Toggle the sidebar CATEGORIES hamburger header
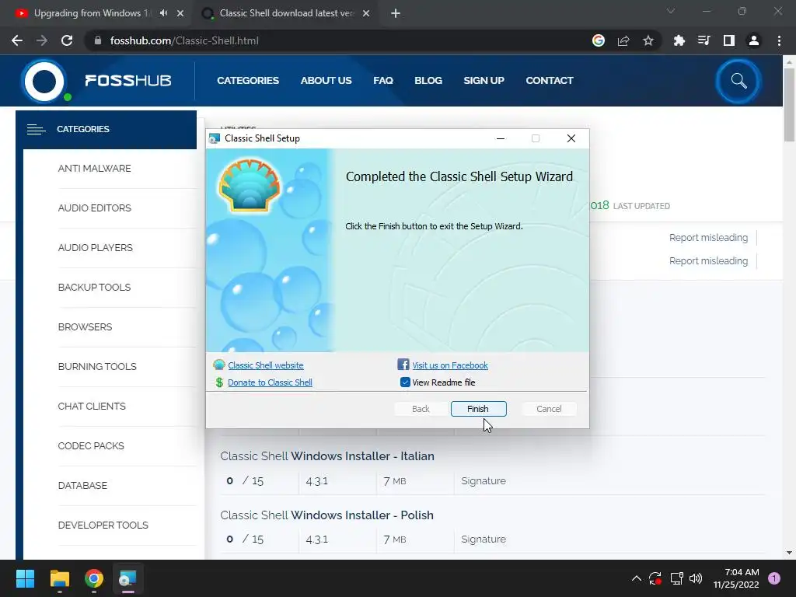 pos(106,130)
